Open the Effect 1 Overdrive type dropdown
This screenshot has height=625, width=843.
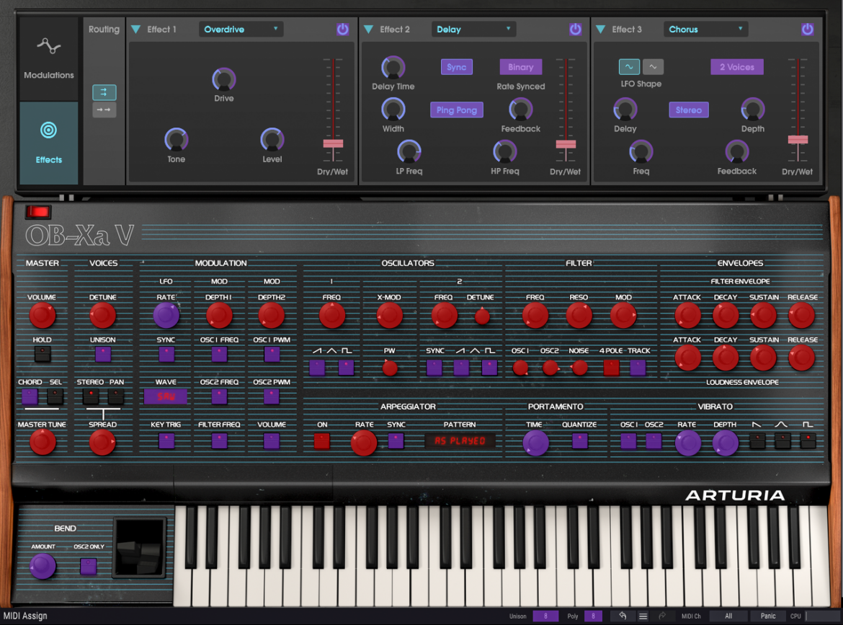point(241,29)
